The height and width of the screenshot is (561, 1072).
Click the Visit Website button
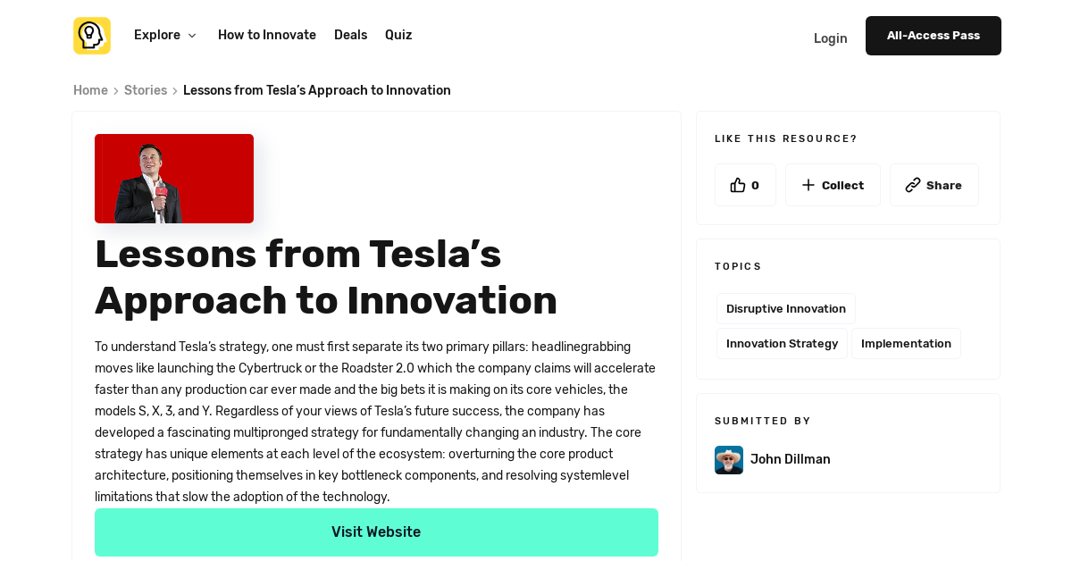(376, 532)
